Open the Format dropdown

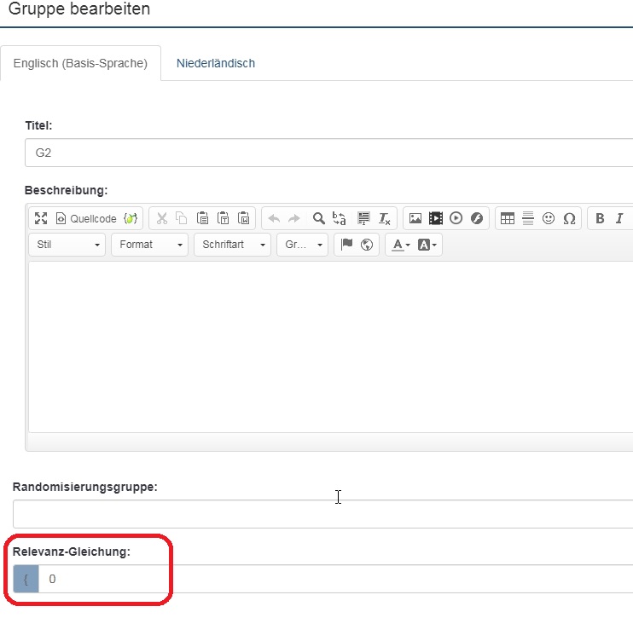coord(149,245)
